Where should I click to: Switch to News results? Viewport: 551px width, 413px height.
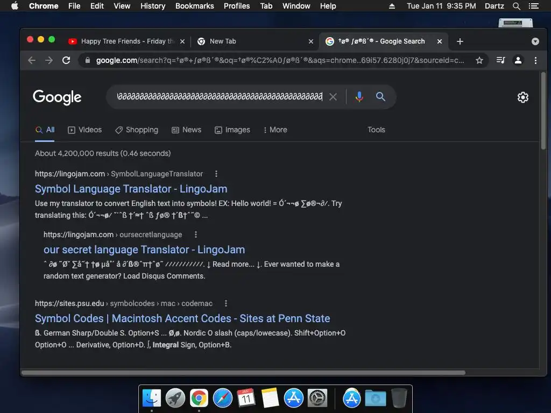(186, 130)
